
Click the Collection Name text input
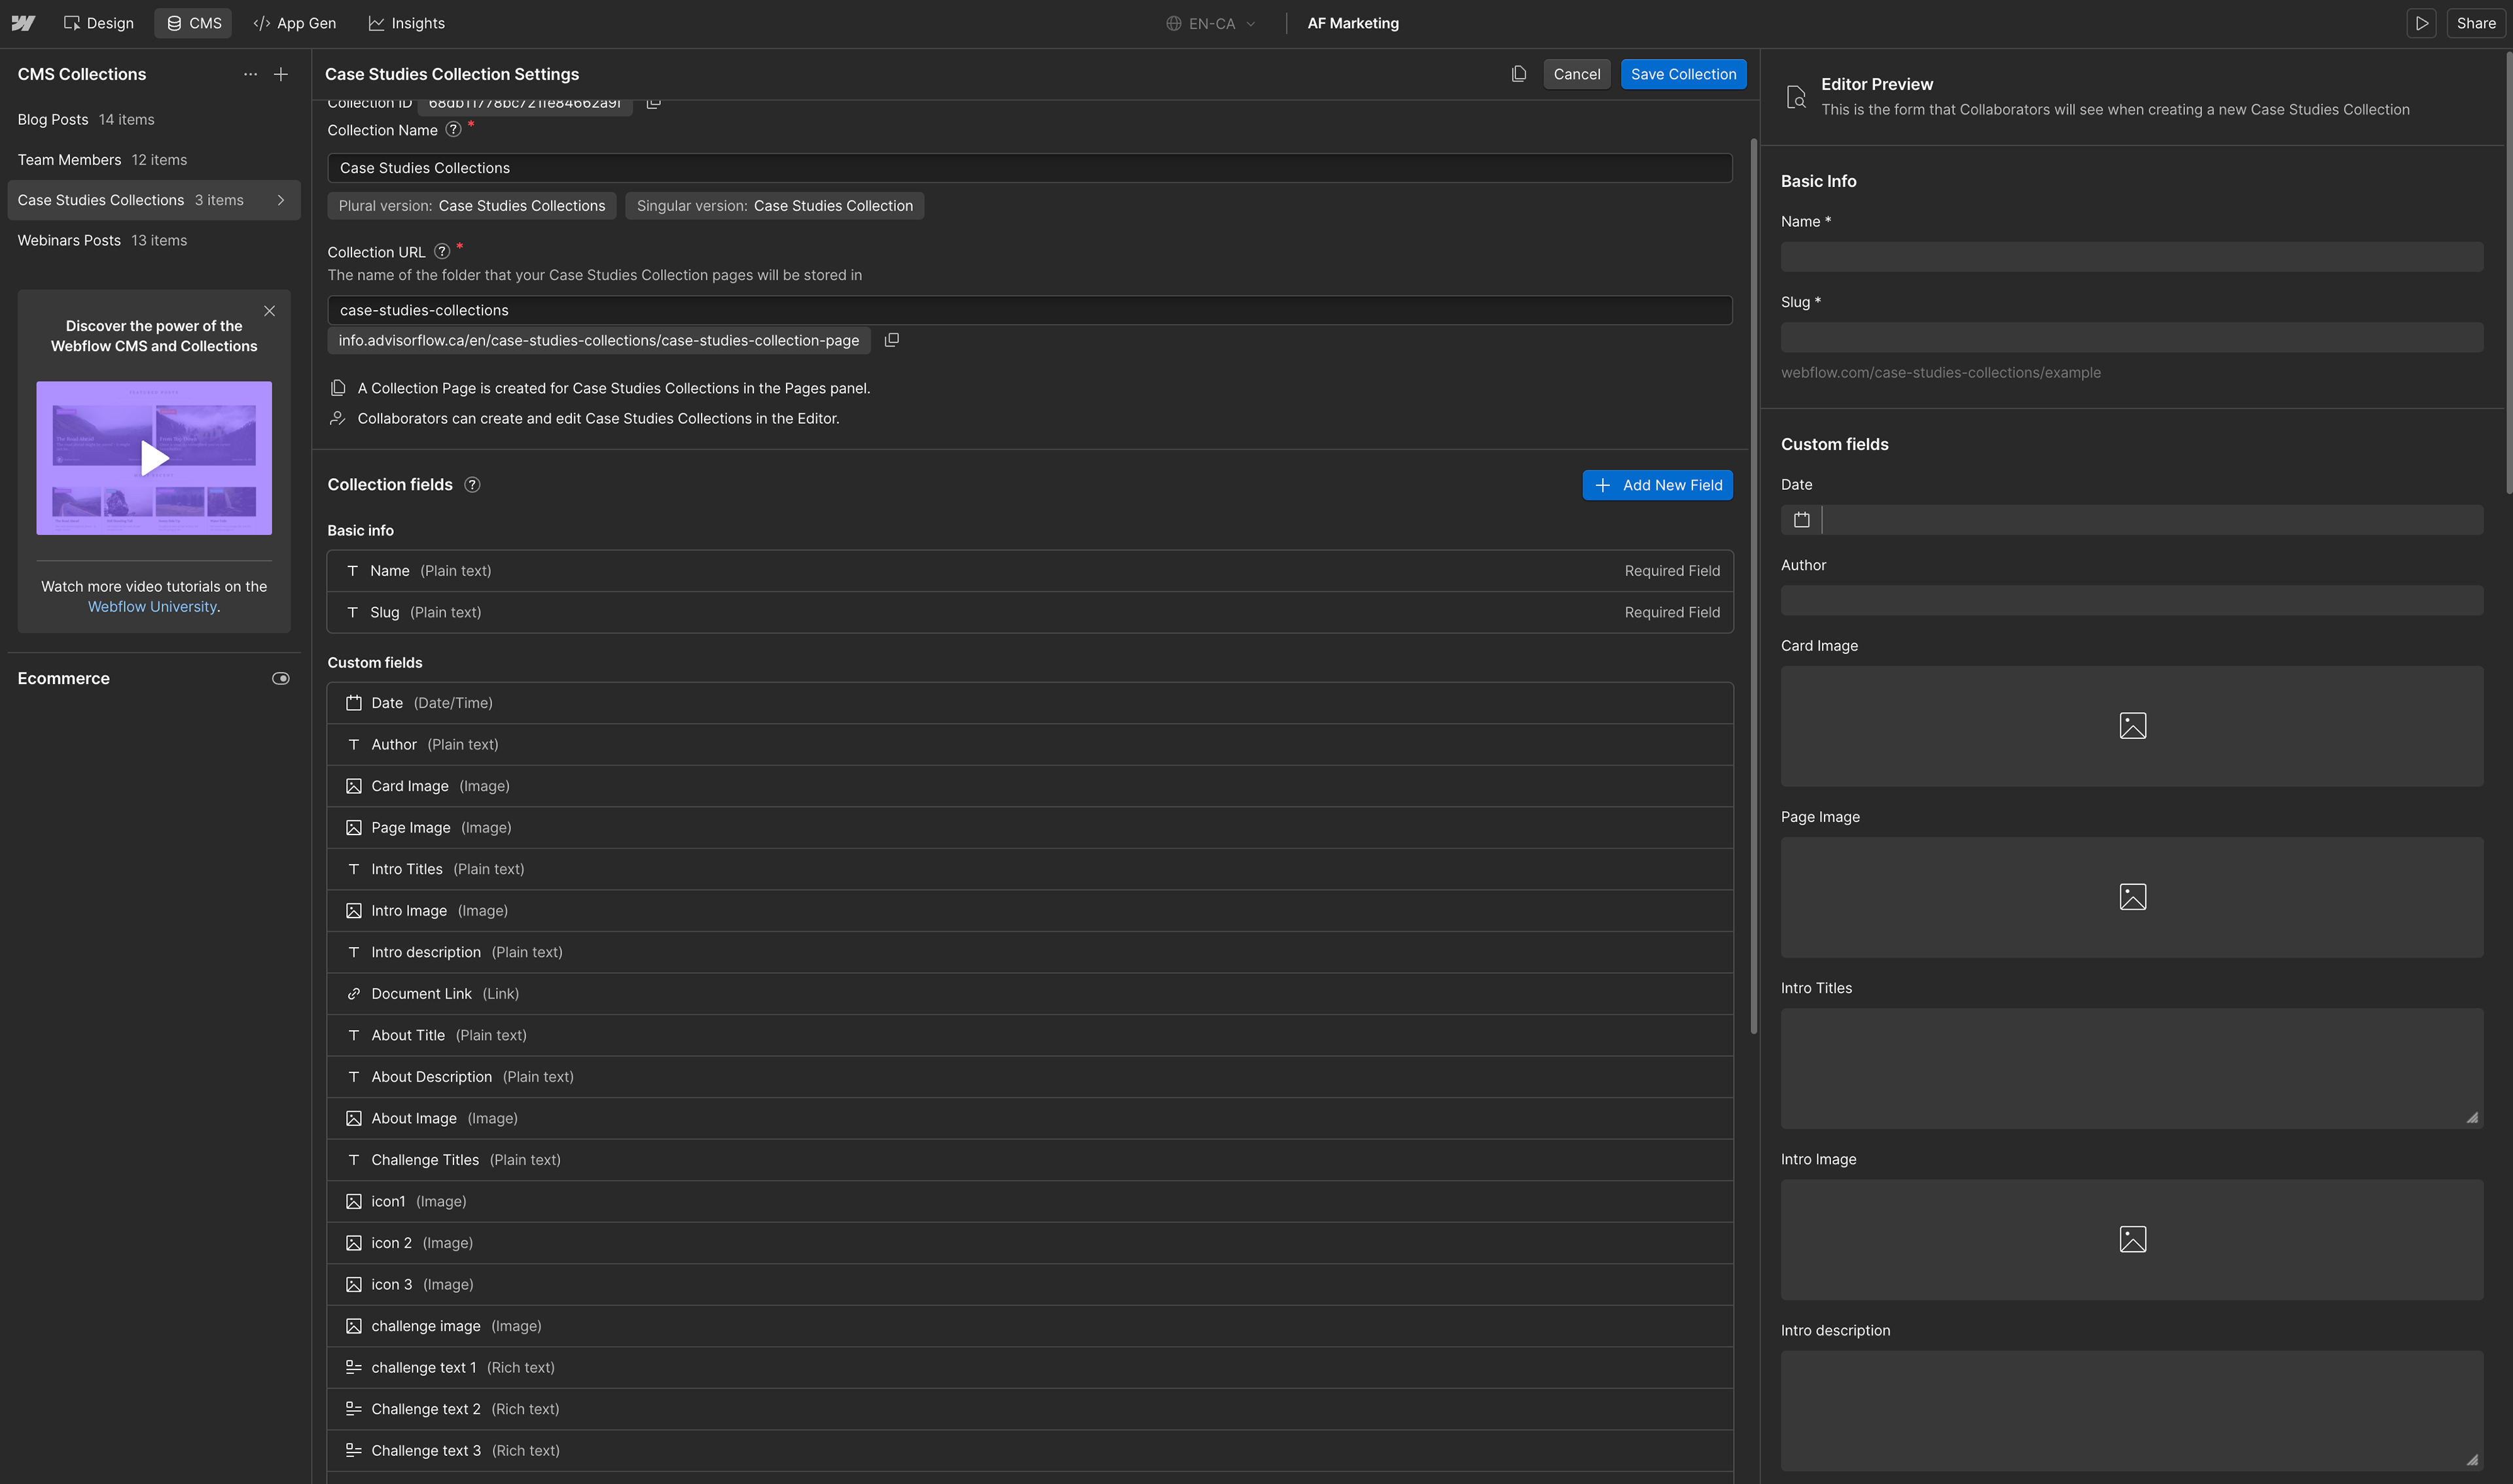click(1029, 167)
